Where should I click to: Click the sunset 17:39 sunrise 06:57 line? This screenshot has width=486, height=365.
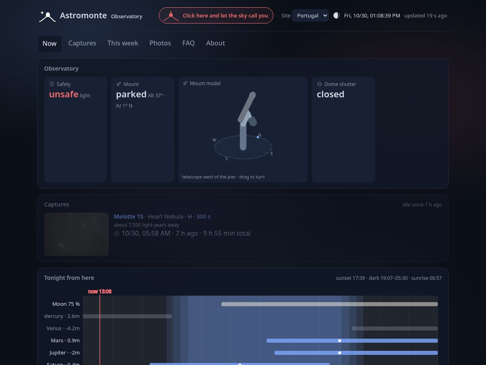[x=389, y=278]
